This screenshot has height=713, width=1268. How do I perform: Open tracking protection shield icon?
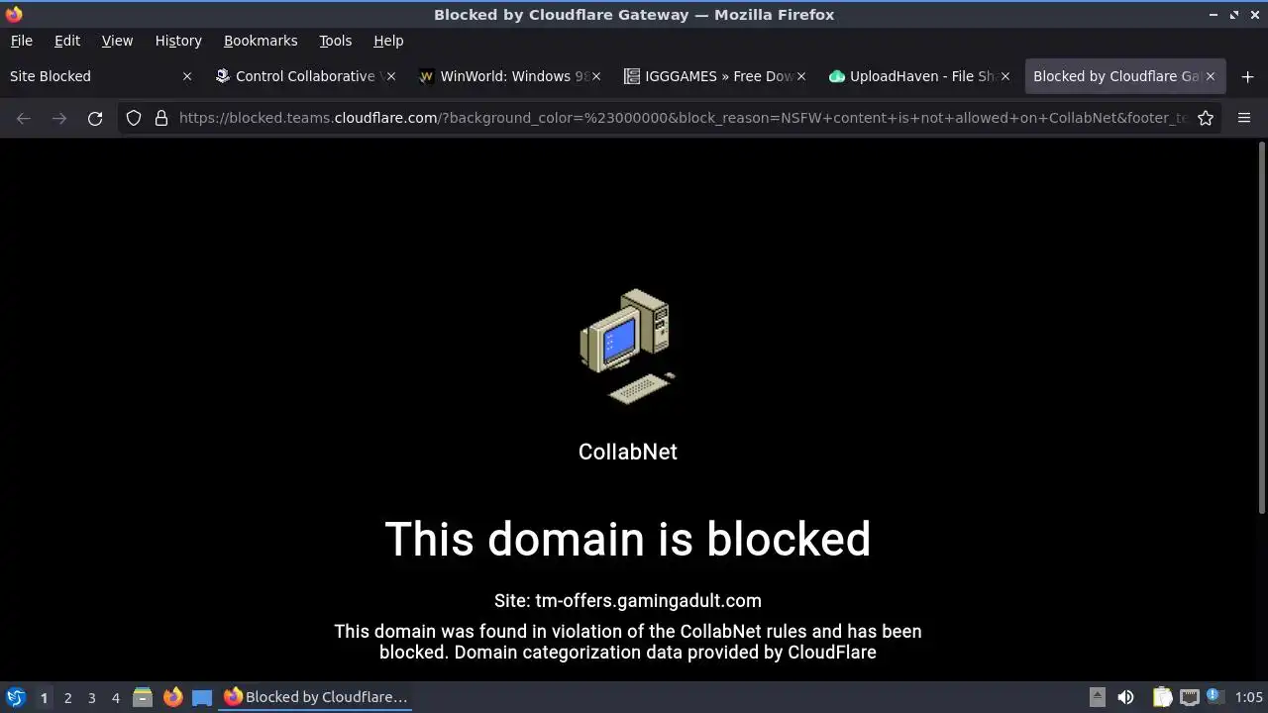pos(134,118)
